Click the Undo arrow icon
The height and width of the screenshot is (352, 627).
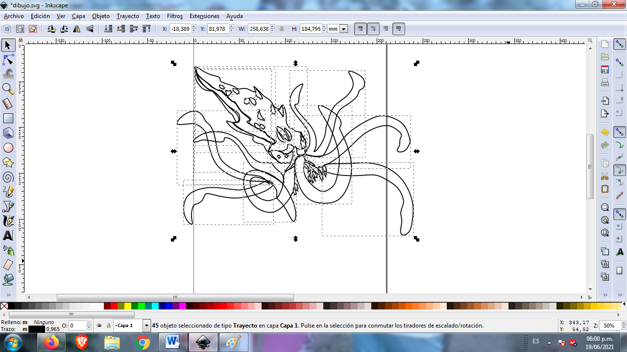point(605,132)
